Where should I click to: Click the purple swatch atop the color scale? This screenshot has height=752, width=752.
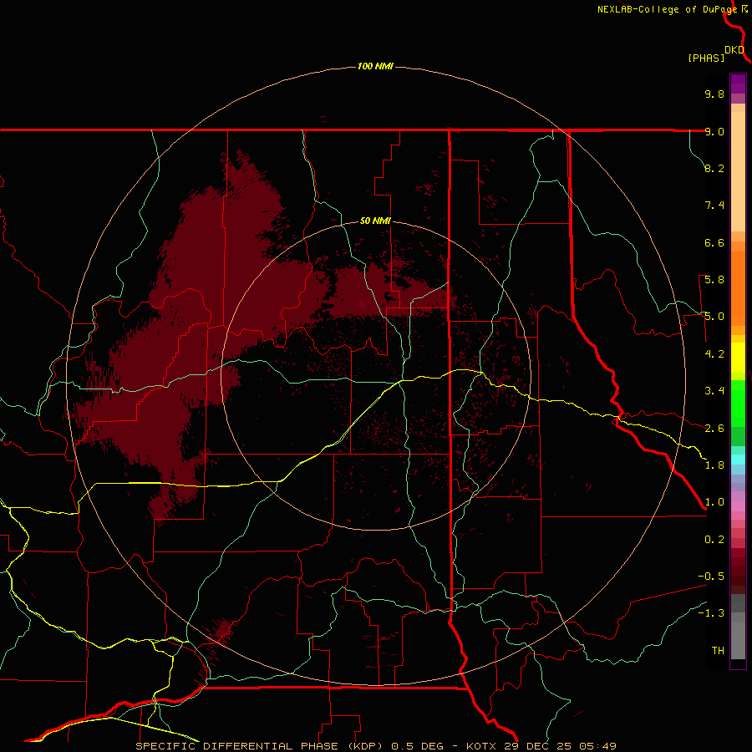(738, 84)
